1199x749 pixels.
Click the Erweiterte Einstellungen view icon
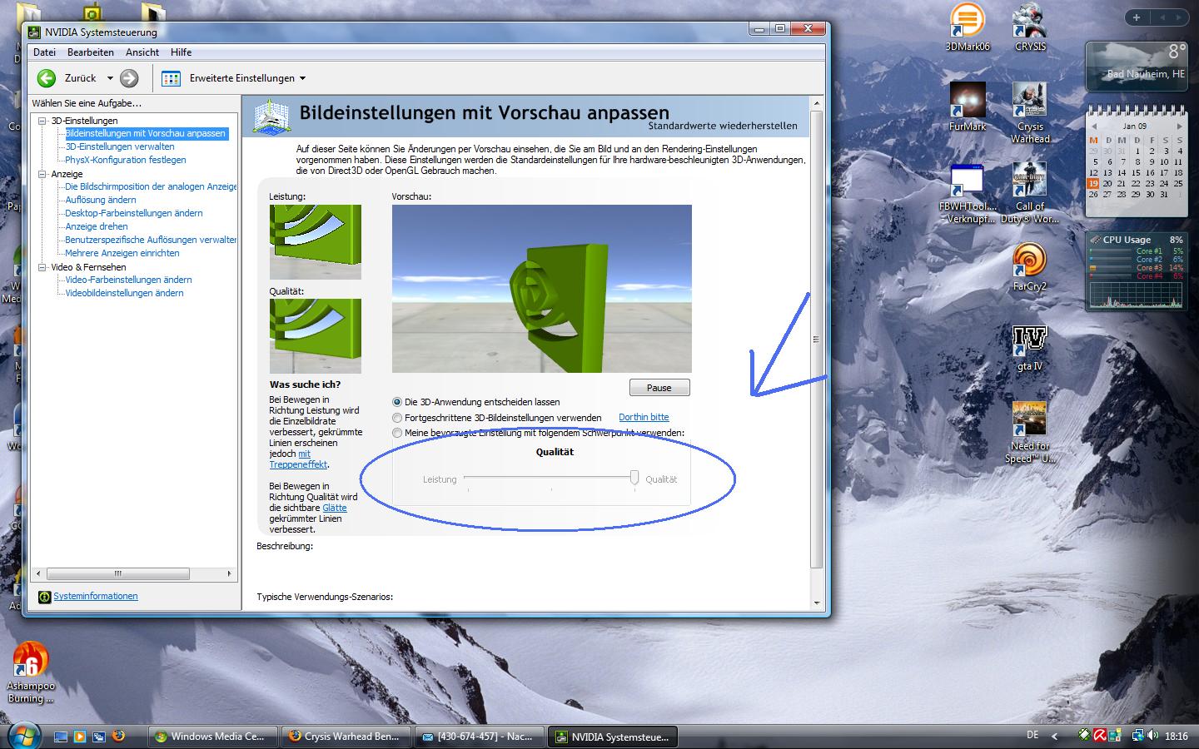(171, 78)
